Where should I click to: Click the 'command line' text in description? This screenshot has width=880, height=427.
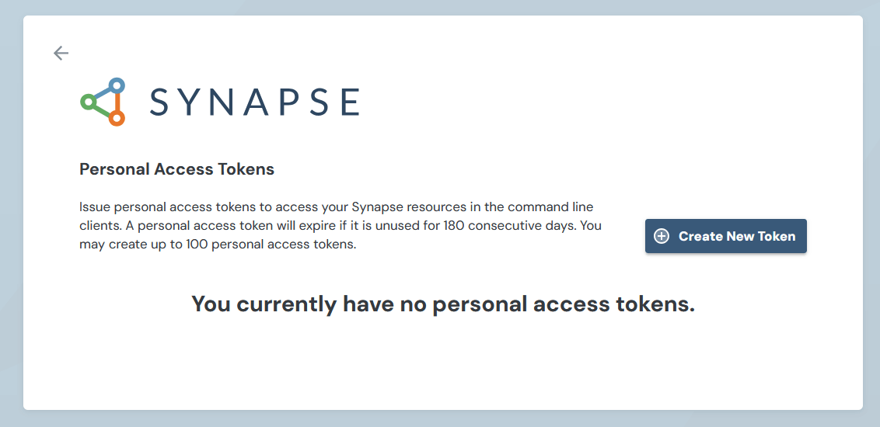pyautogui.click(x=550, y=207)
